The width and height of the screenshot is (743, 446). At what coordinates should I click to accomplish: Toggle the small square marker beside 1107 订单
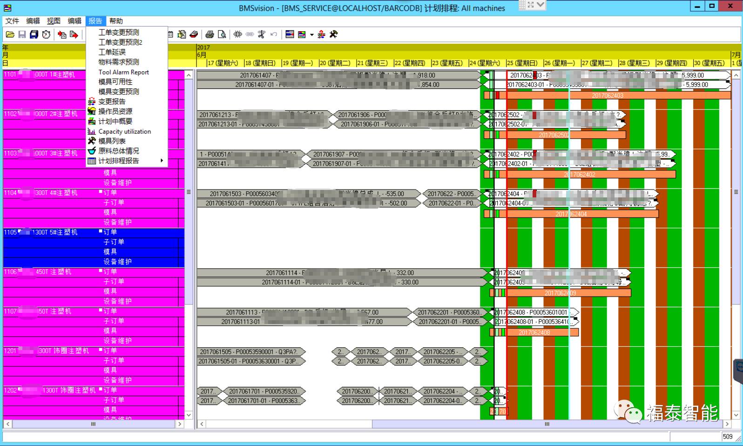(x=101, y=311)
